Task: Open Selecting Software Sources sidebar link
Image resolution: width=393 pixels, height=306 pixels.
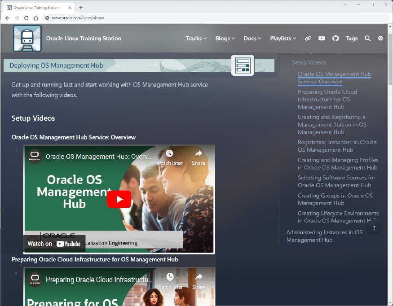Action: 336,181
